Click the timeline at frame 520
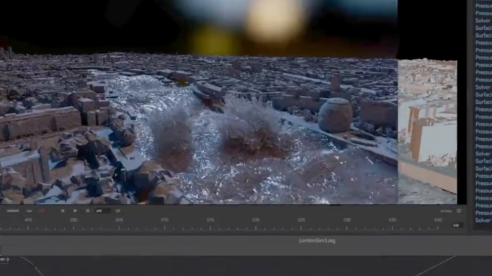The height and width of the screenshot is (276, 492). click(x=256, y=227)
